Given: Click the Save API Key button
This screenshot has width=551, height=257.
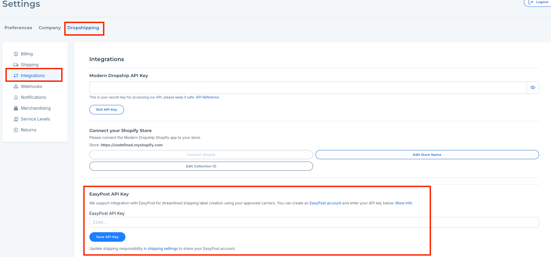Looking at the screenshot, I should click(x=107, y=237).
